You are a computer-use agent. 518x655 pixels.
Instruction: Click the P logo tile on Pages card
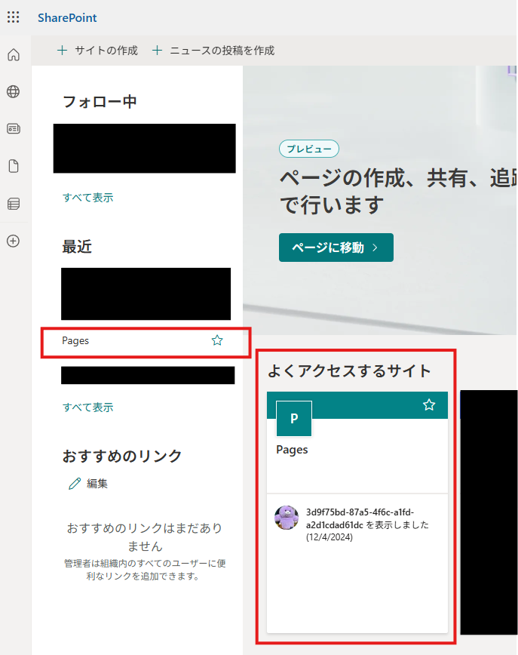(294, 419)
